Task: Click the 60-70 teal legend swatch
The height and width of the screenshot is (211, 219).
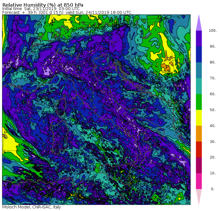Action: click(x=199, y=86)
